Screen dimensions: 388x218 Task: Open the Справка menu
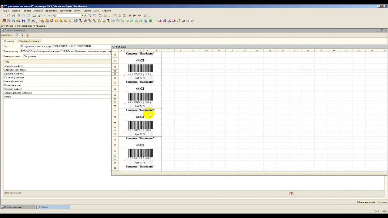point(106,11)
